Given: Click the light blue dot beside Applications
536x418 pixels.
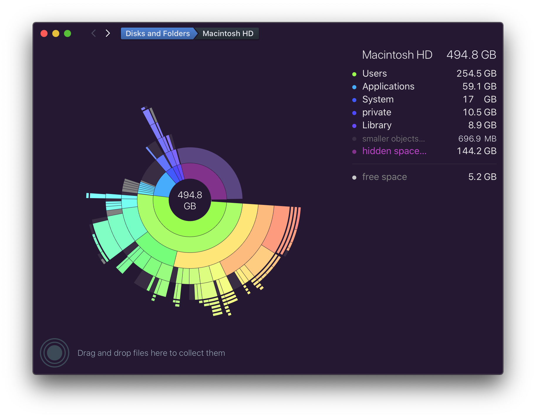Looking at the screenshot, I should pyautogui.click(x=354, y=87).
